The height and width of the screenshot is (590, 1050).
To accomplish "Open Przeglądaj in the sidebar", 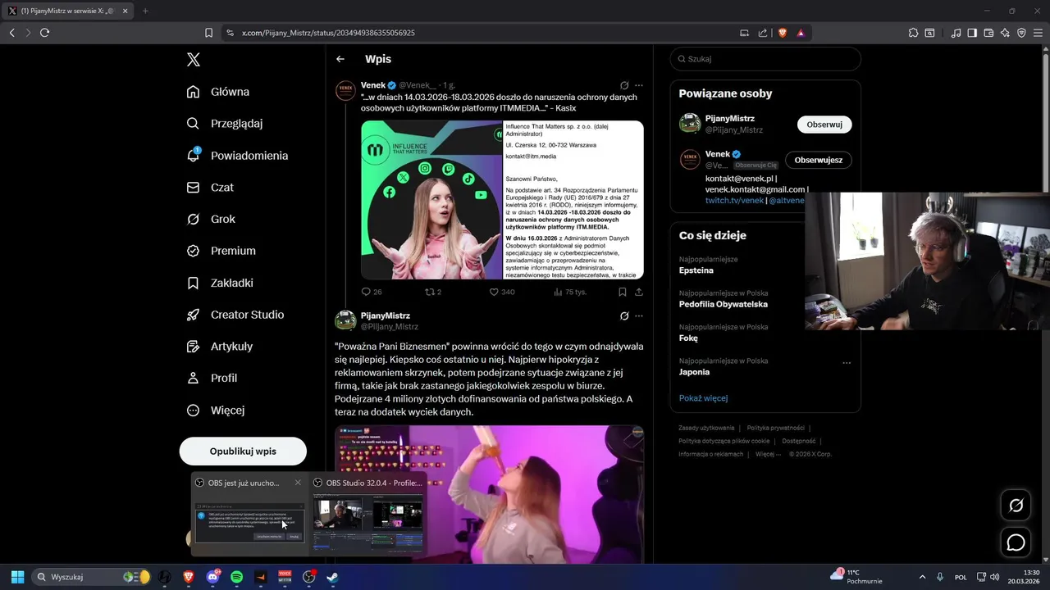I will coord(225,124).
